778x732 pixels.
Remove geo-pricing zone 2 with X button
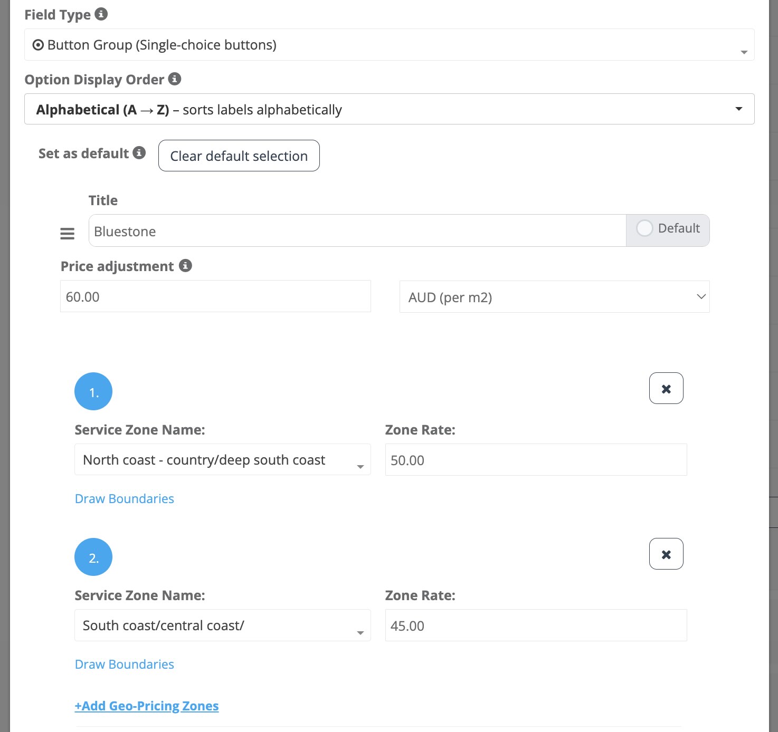click(666, 554)
